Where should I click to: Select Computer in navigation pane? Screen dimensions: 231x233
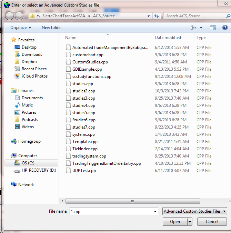click(x=24, y=156)
